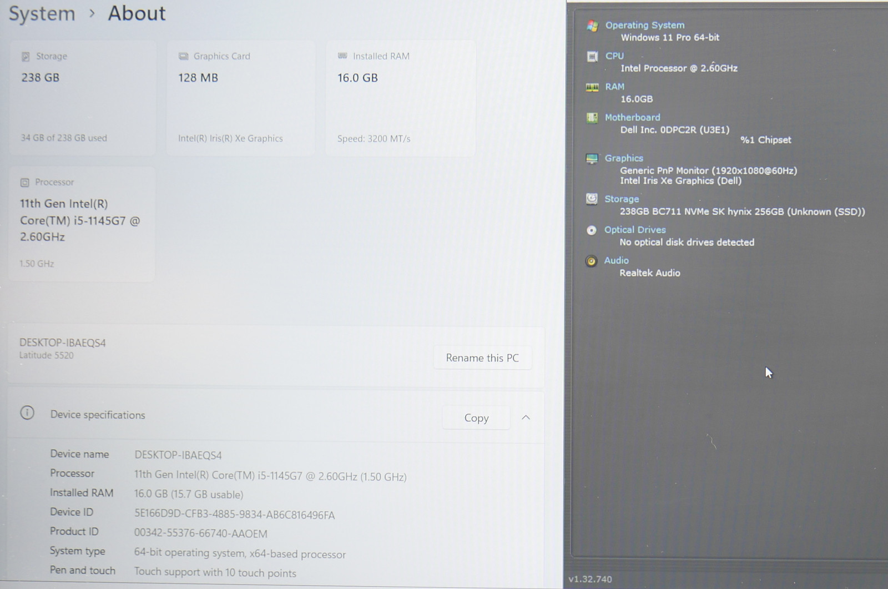
Task: Click 'Intel(R) Iris(R) Xe Graphics' card text
Action: click(230, 138)
